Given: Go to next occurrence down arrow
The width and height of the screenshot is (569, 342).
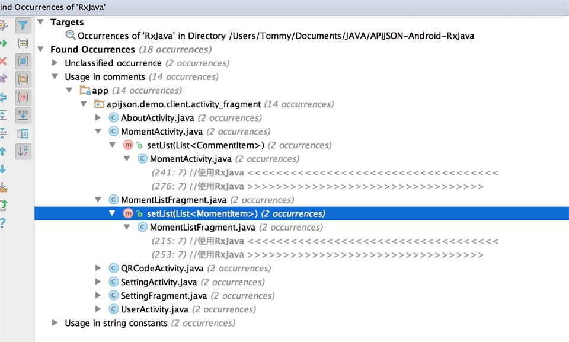Looking at the screenshot, I should click(x=3, y=169).
